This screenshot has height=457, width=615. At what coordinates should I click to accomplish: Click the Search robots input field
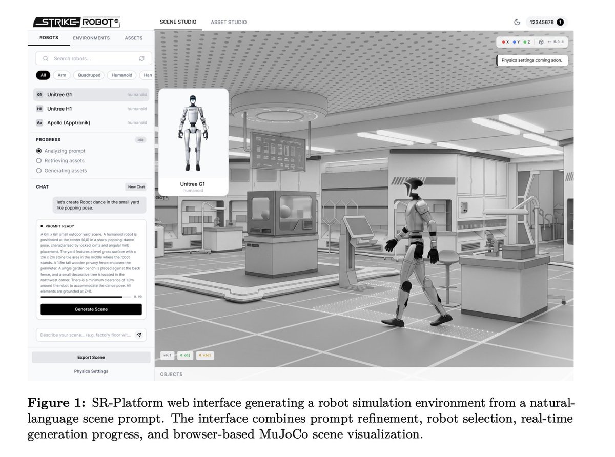(94, 58)
